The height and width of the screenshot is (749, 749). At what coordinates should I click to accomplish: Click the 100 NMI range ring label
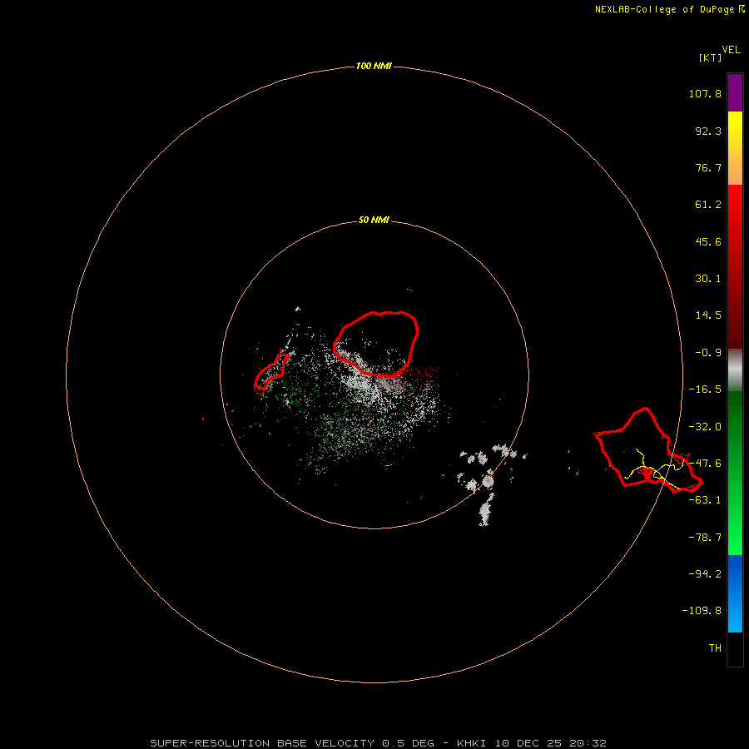[374, 66]
